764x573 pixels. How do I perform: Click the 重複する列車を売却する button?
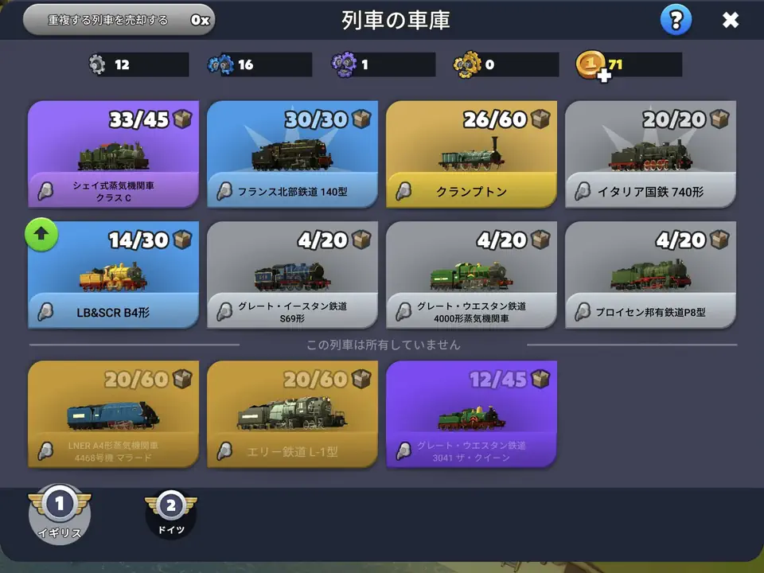(x=119, y=20)
